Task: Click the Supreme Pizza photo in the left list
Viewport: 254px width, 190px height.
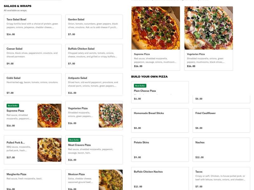Action: pos(49,116)
